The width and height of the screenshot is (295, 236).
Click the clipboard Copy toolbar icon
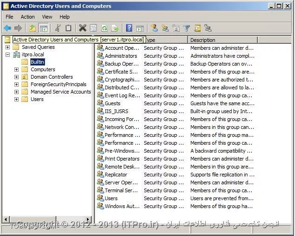(x=68, y=28)
